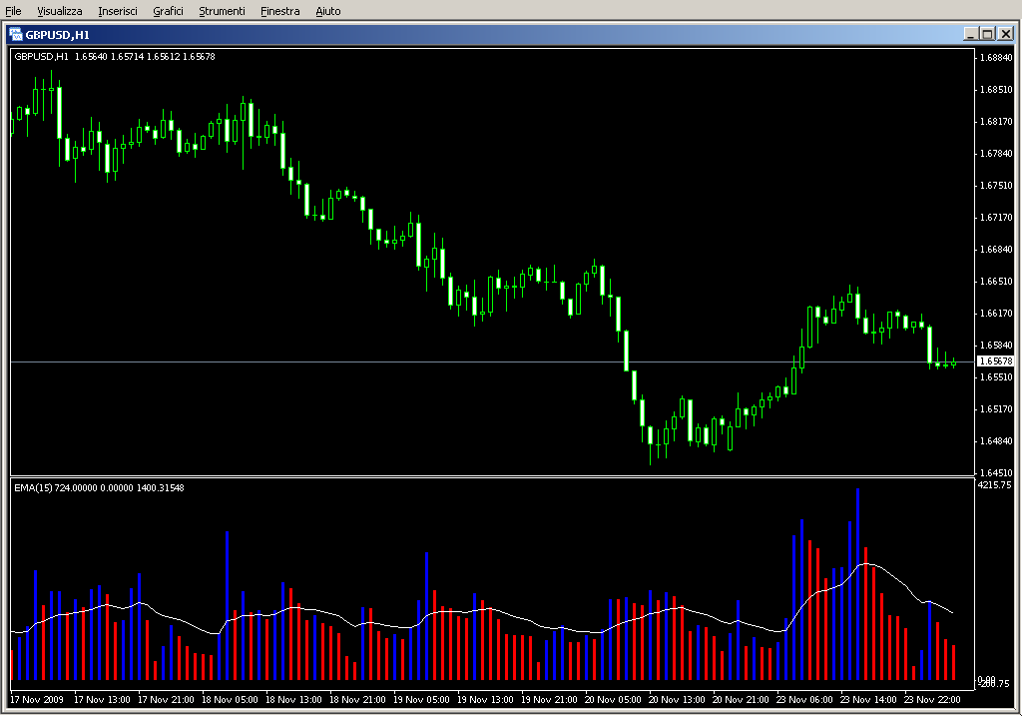
Task: Click the 1.65510 price axis label
Action: tap(996, 376)
